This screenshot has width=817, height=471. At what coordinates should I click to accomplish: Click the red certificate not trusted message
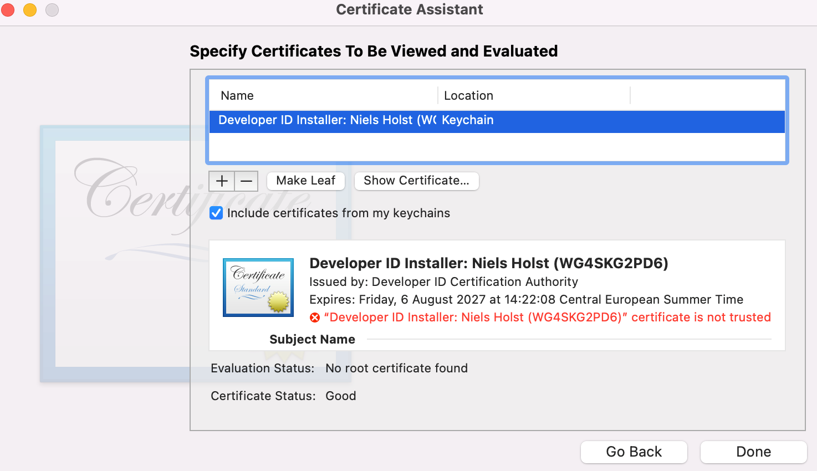(548, 318)
